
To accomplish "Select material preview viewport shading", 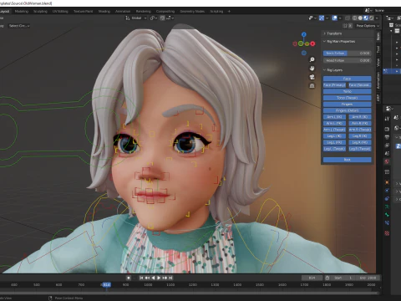I will (366, 18).
